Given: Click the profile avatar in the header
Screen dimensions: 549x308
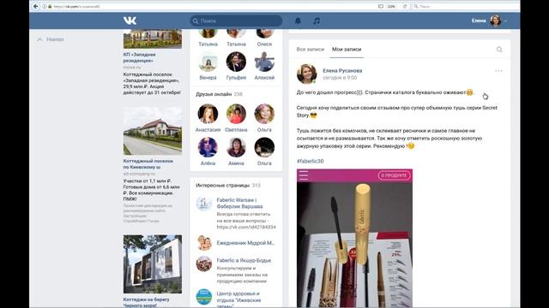Looking at the screenshot, I should [496, 21].
